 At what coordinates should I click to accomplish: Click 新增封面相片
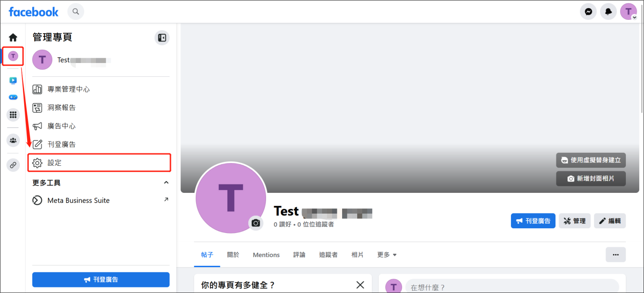click(x=590, y=178)
